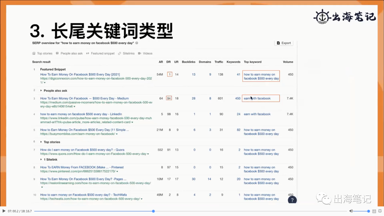This screenshot has height=216, width=384.
Task: Expand the Top stories row
Action: click(41, 142)
